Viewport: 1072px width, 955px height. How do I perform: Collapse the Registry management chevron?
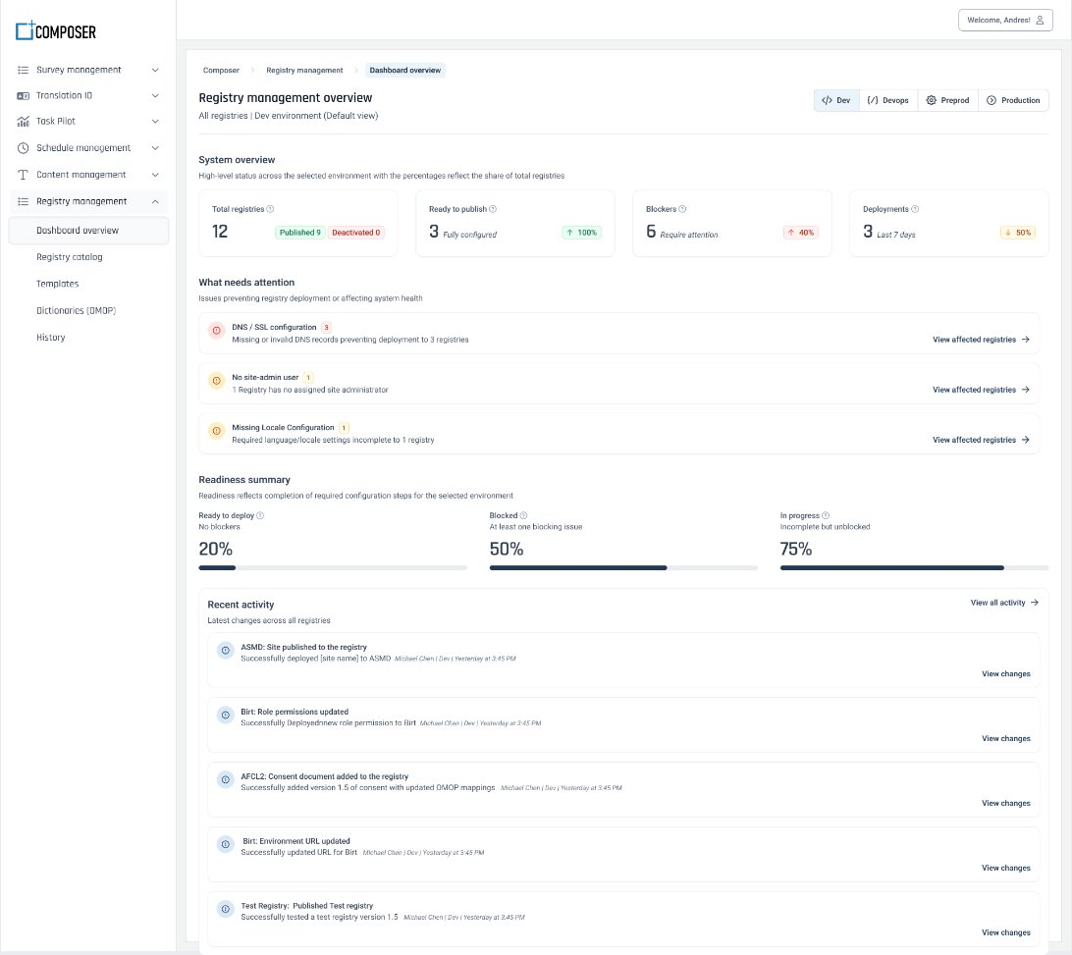pyautogui.click(x=155, y=201)
